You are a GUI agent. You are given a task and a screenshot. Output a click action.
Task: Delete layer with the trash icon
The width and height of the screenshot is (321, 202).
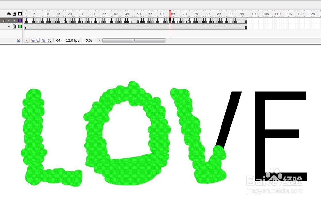(x=18, y=40)
